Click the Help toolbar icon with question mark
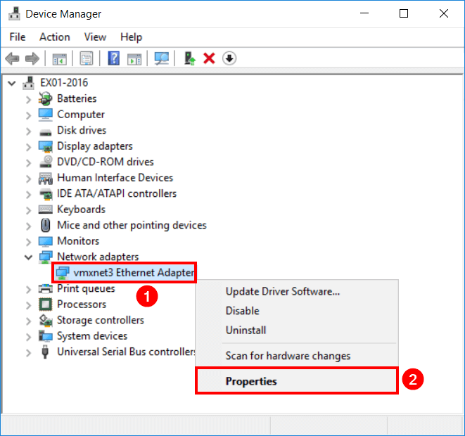Viewport: 465px width, 436px height. (x=113, y=58)
